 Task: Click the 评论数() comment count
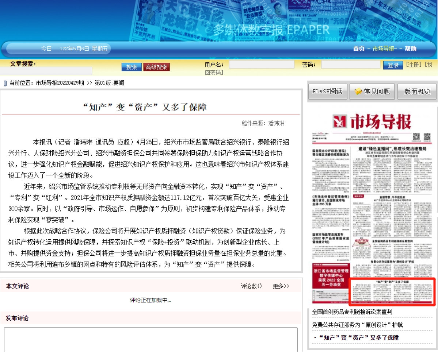coord(251,286)
